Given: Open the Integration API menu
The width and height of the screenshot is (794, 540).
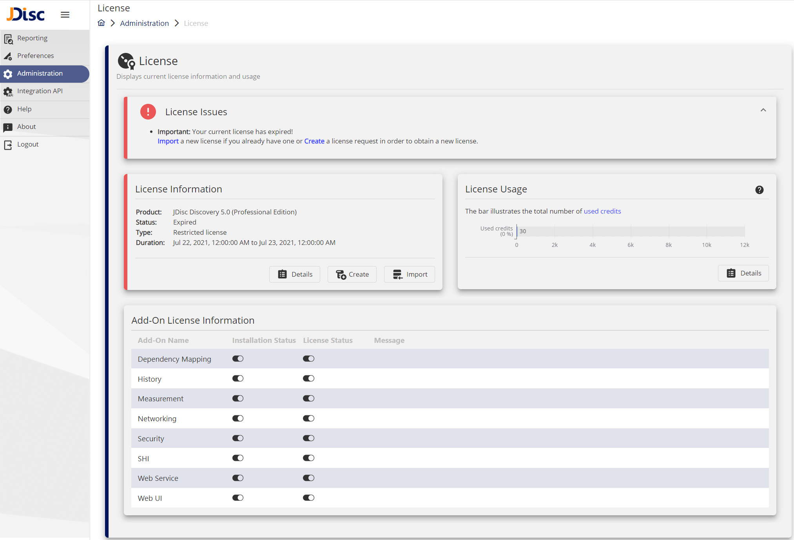Looking at the screenshot, I should (x=40, y=91).
